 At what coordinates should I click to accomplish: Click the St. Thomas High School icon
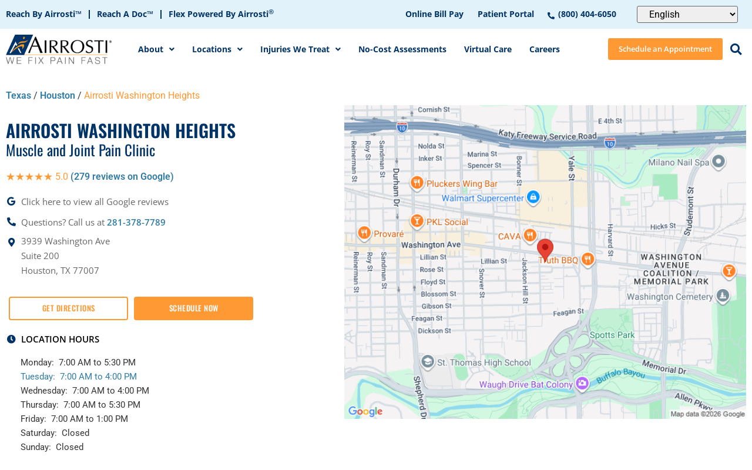tap(428, 361)
